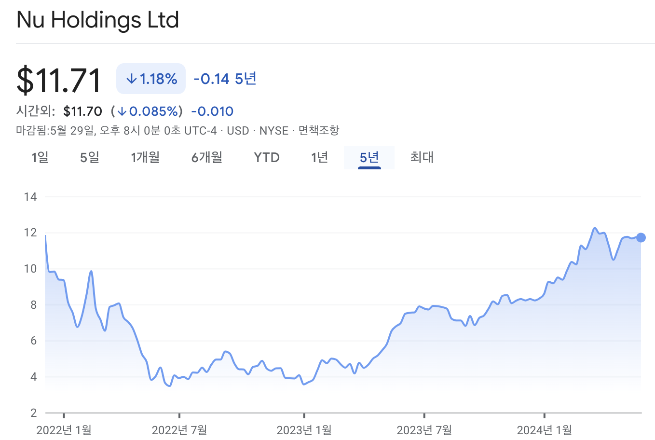Click the y-axis value 6
Screen dimensions: 655x440
[34, 341]
